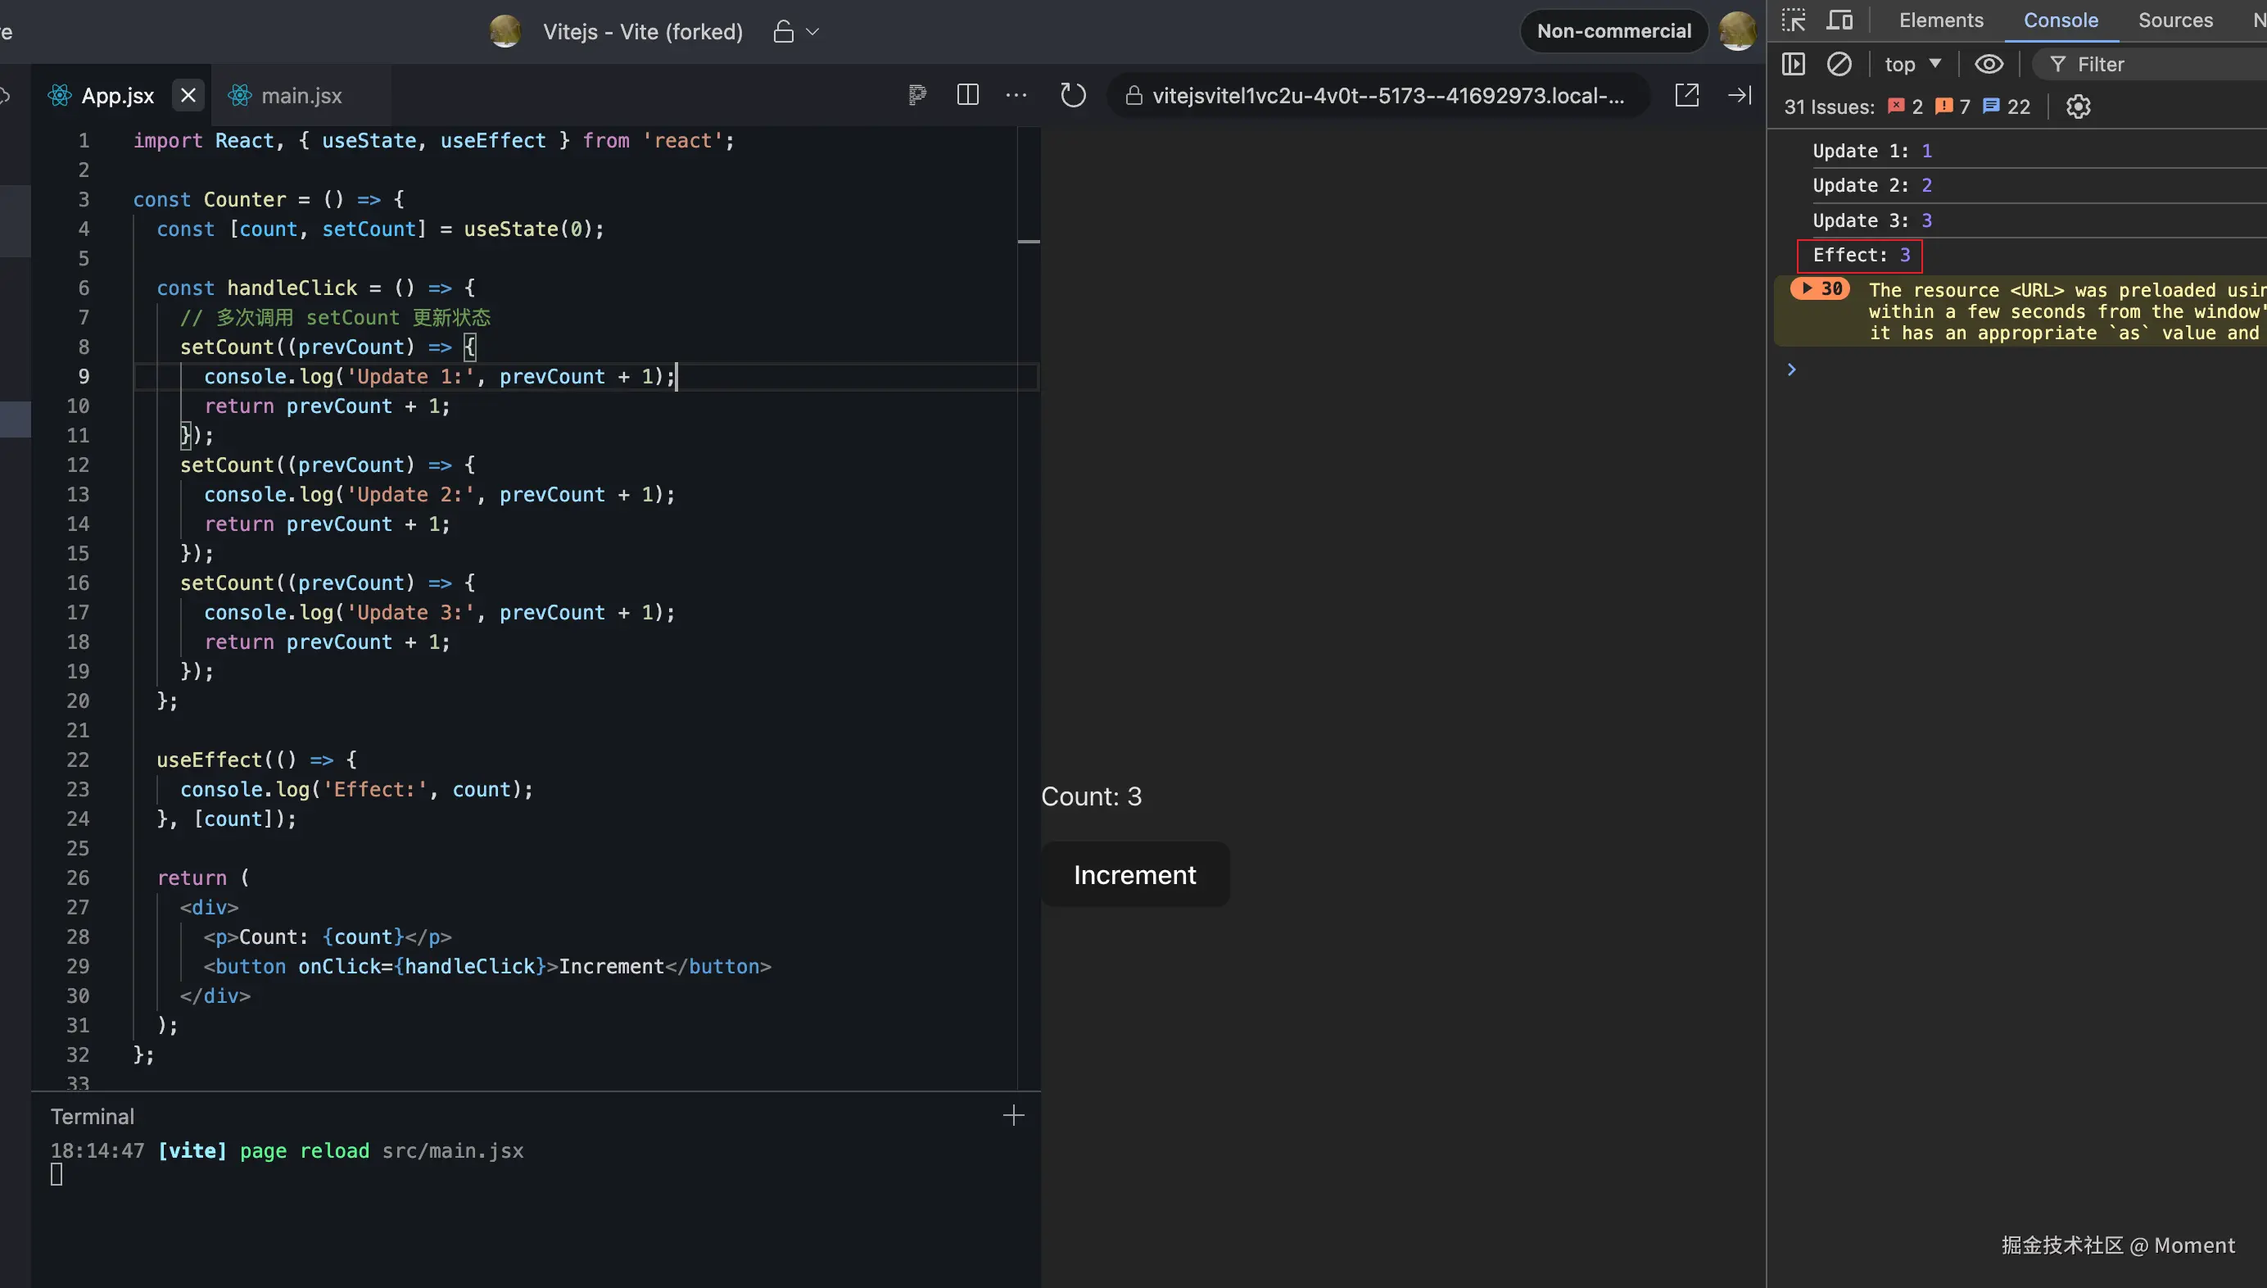Image resolution: width=2267 pixels, height=1288 pixels.
Task: Click the Prettier format icon in editor toolbar
Action: pos(917,95)
